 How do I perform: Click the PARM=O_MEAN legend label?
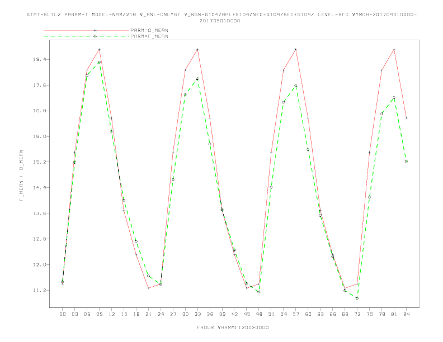[149, 30]
